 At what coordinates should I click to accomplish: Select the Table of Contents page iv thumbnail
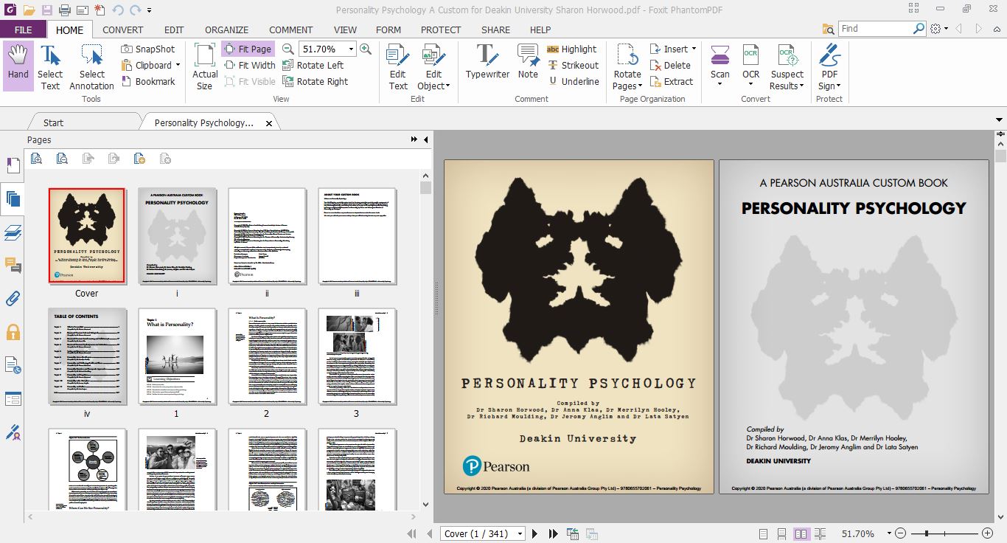point(87,356)
